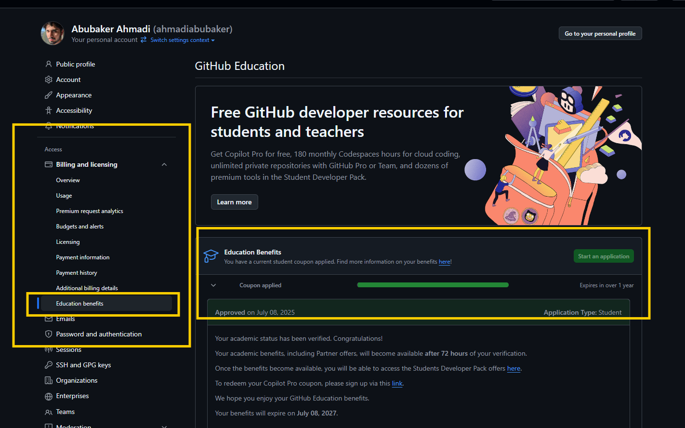Click the Password and authentication shield icon

coord(48,334)
